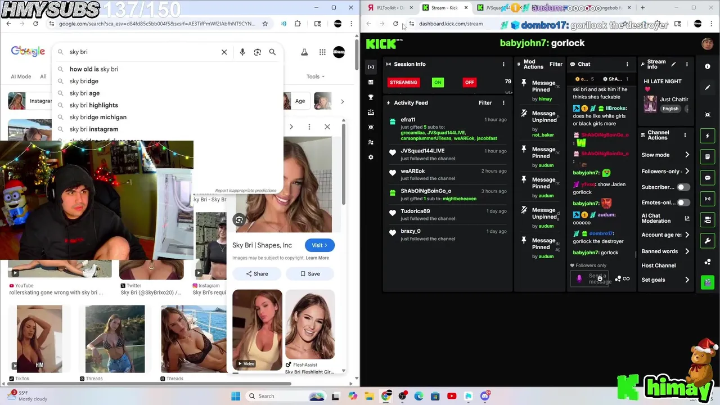Show next image in preview panel
Viewport: 720px width, 405px height.
[x=291, y=127]
